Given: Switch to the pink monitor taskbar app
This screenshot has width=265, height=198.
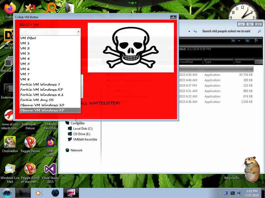Looking at the screenshot, I should point(71,193).
